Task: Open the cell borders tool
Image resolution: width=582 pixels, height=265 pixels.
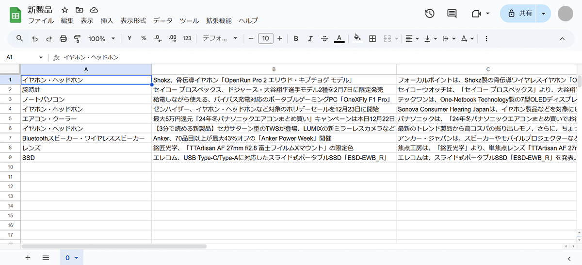Action: coord(372,38)
